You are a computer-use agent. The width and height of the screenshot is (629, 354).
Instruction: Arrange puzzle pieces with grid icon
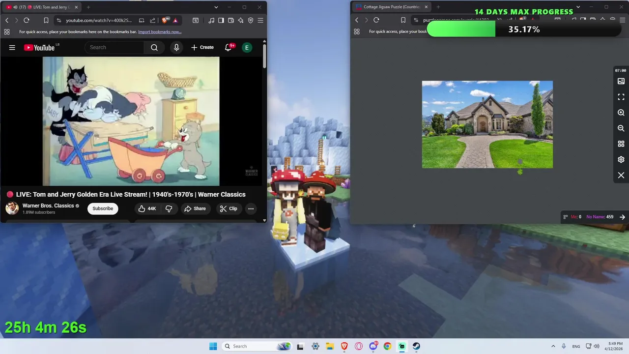pyautogui.click(x=621, y=144)
